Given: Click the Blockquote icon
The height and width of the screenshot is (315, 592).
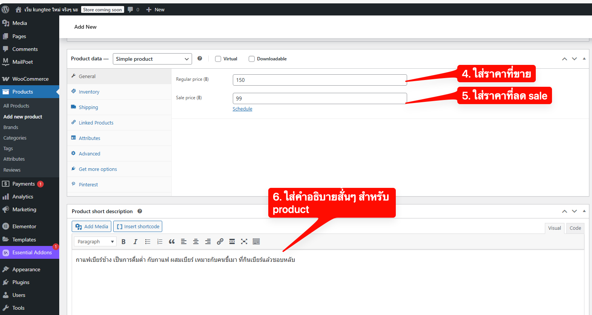Looking at the screenshot, I should click(172, 242).
